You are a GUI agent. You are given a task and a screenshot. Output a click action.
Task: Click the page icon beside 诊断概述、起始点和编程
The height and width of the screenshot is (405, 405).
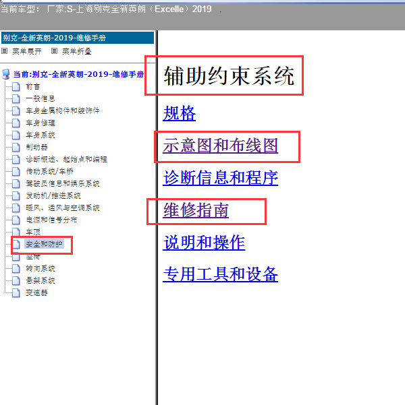(x=16, y=159)
